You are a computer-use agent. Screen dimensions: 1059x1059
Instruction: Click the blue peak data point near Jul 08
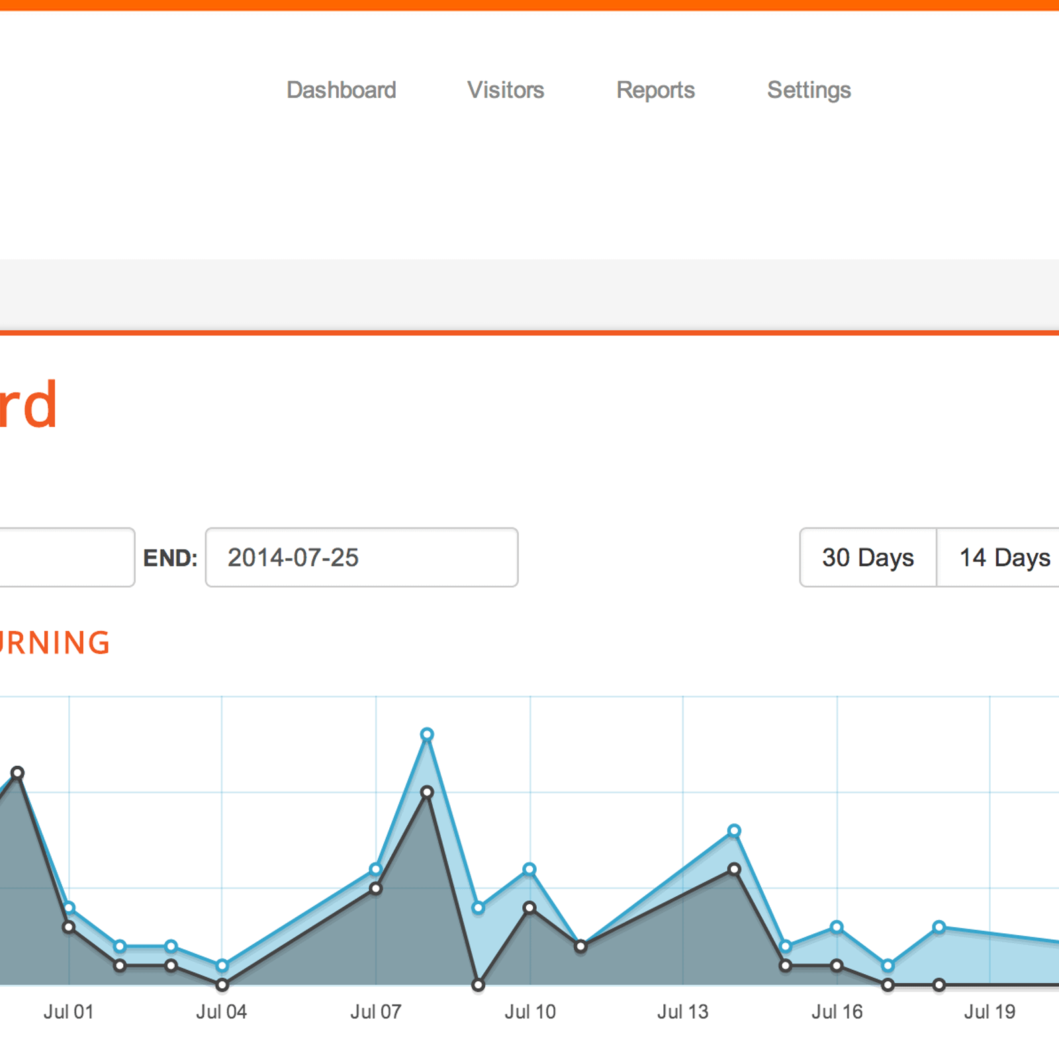[x=427, y=734]
